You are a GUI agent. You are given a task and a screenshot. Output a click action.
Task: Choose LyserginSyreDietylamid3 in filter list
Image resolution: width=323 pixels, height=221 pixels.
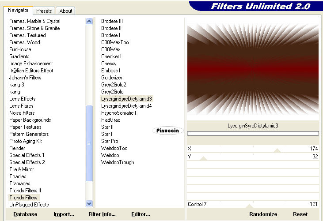click(x=126, y=99)
